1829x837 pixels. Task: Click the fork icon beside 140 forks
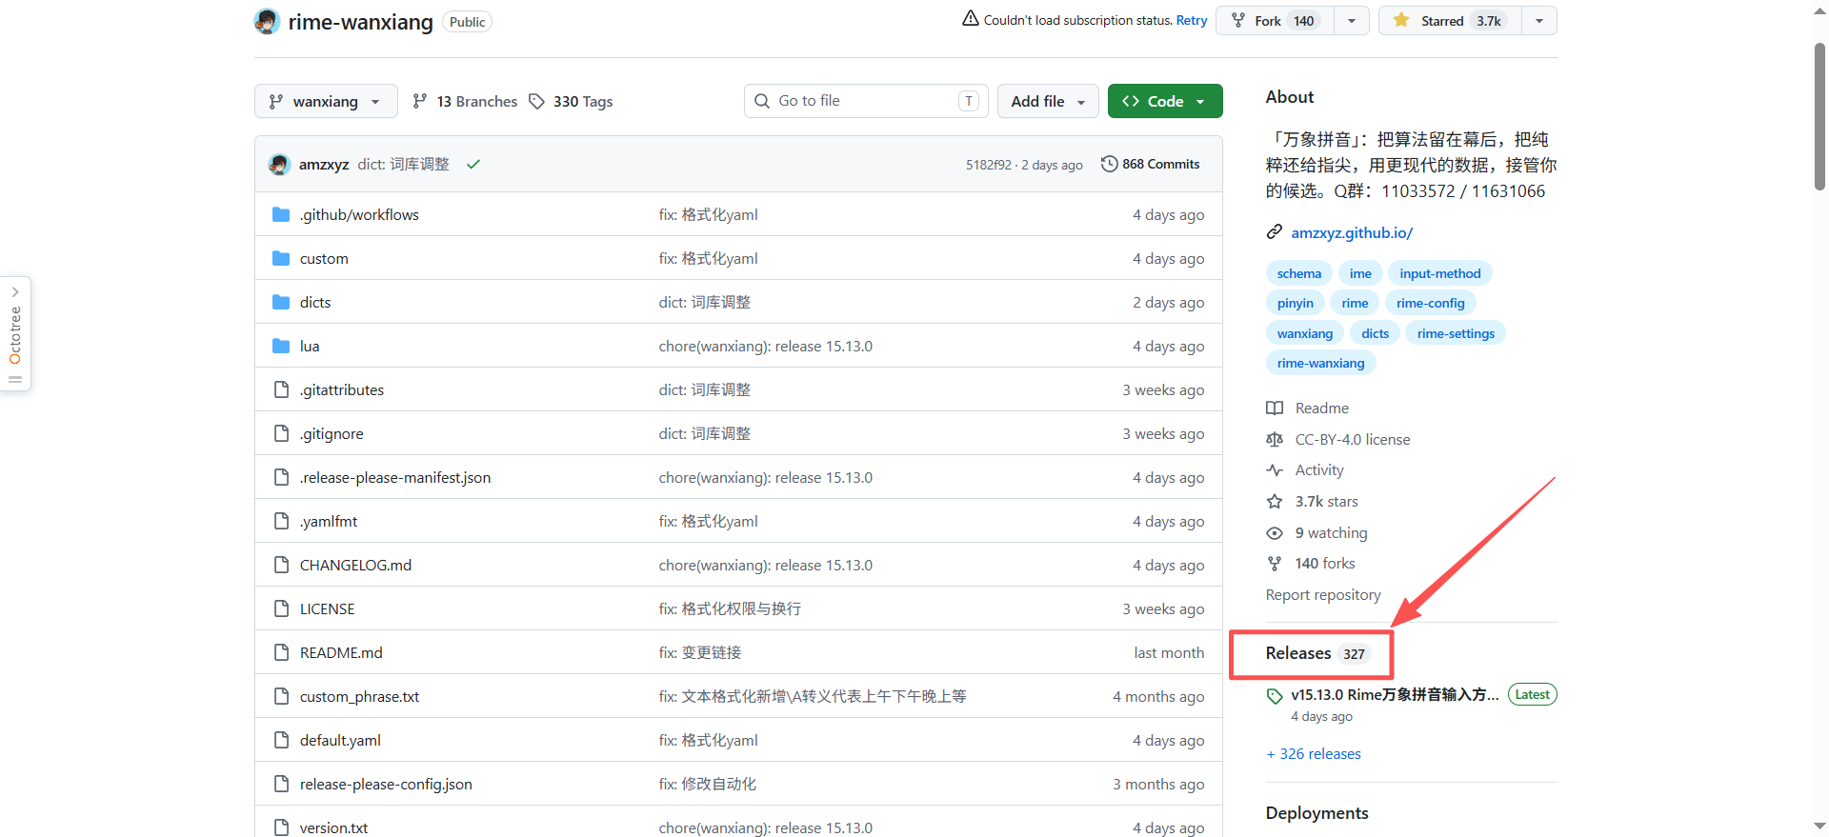[1275, 564]
